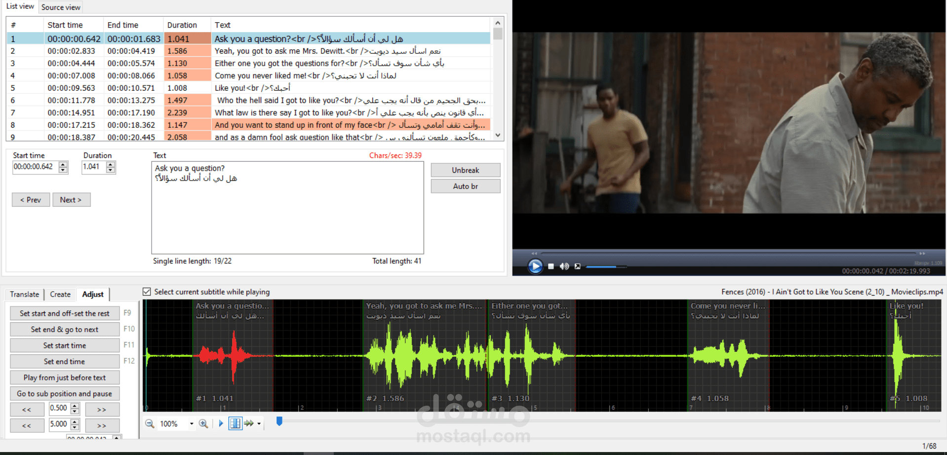Click waveform segment #4 'Come you never'
Screen dimensions: 947x455
point(729,355)
